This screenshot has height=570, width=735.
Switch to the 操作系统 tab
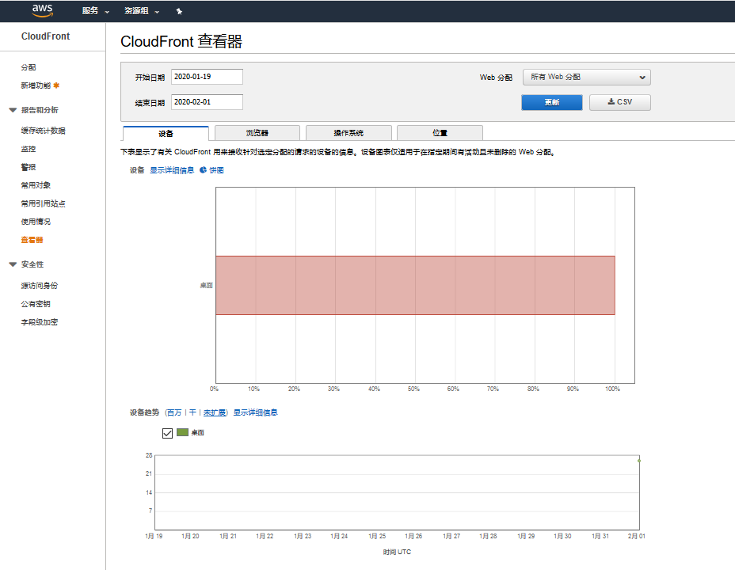348,133
